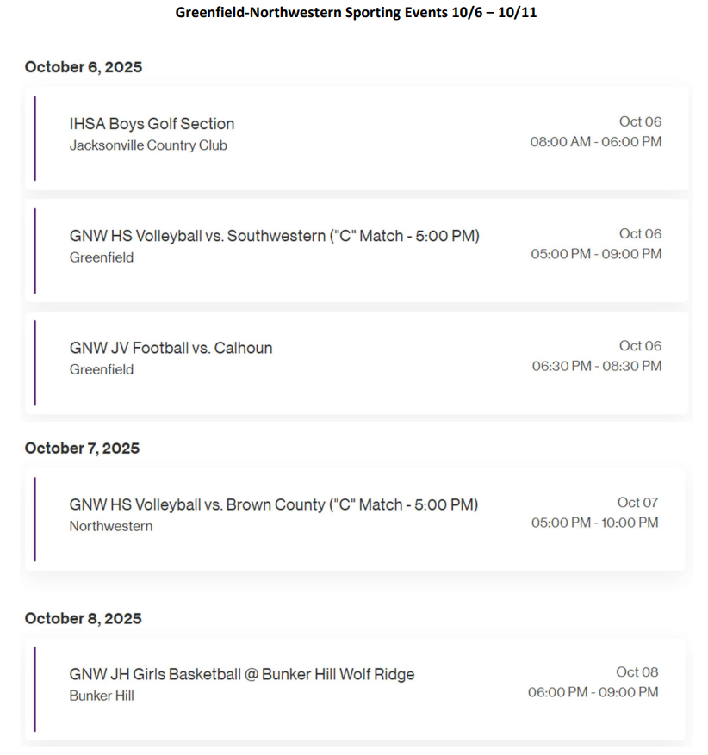The image size is (708, 755).
Task: Open the GNW JH Girls Basketball @ Bunker Hill event
Action: (241, 674)
